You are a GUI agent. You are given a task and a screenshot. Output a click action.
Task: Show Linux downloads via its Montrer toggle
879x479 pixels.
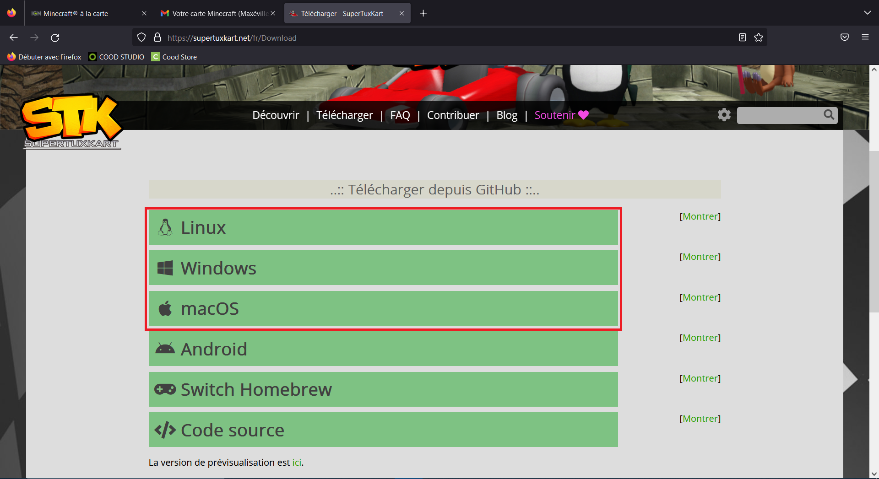[700, 216]
